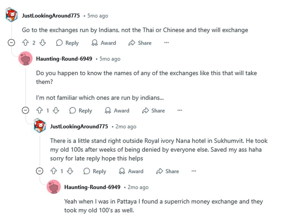Viewport: 285px width, 221px height.
Task: Give an Award to the top comment
Action: click(x=104, y=43)
